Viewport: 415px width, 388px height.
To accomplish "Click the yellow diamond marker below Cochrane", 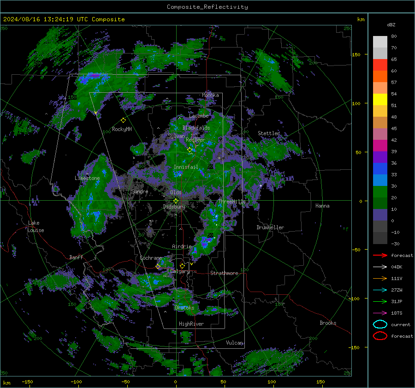I will (x=158, y=267).
